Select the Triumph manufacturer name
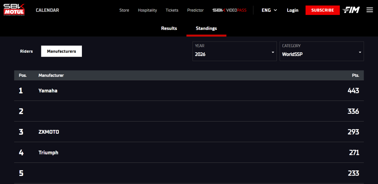Screen dimensions: 378x184 pos(48,153)
